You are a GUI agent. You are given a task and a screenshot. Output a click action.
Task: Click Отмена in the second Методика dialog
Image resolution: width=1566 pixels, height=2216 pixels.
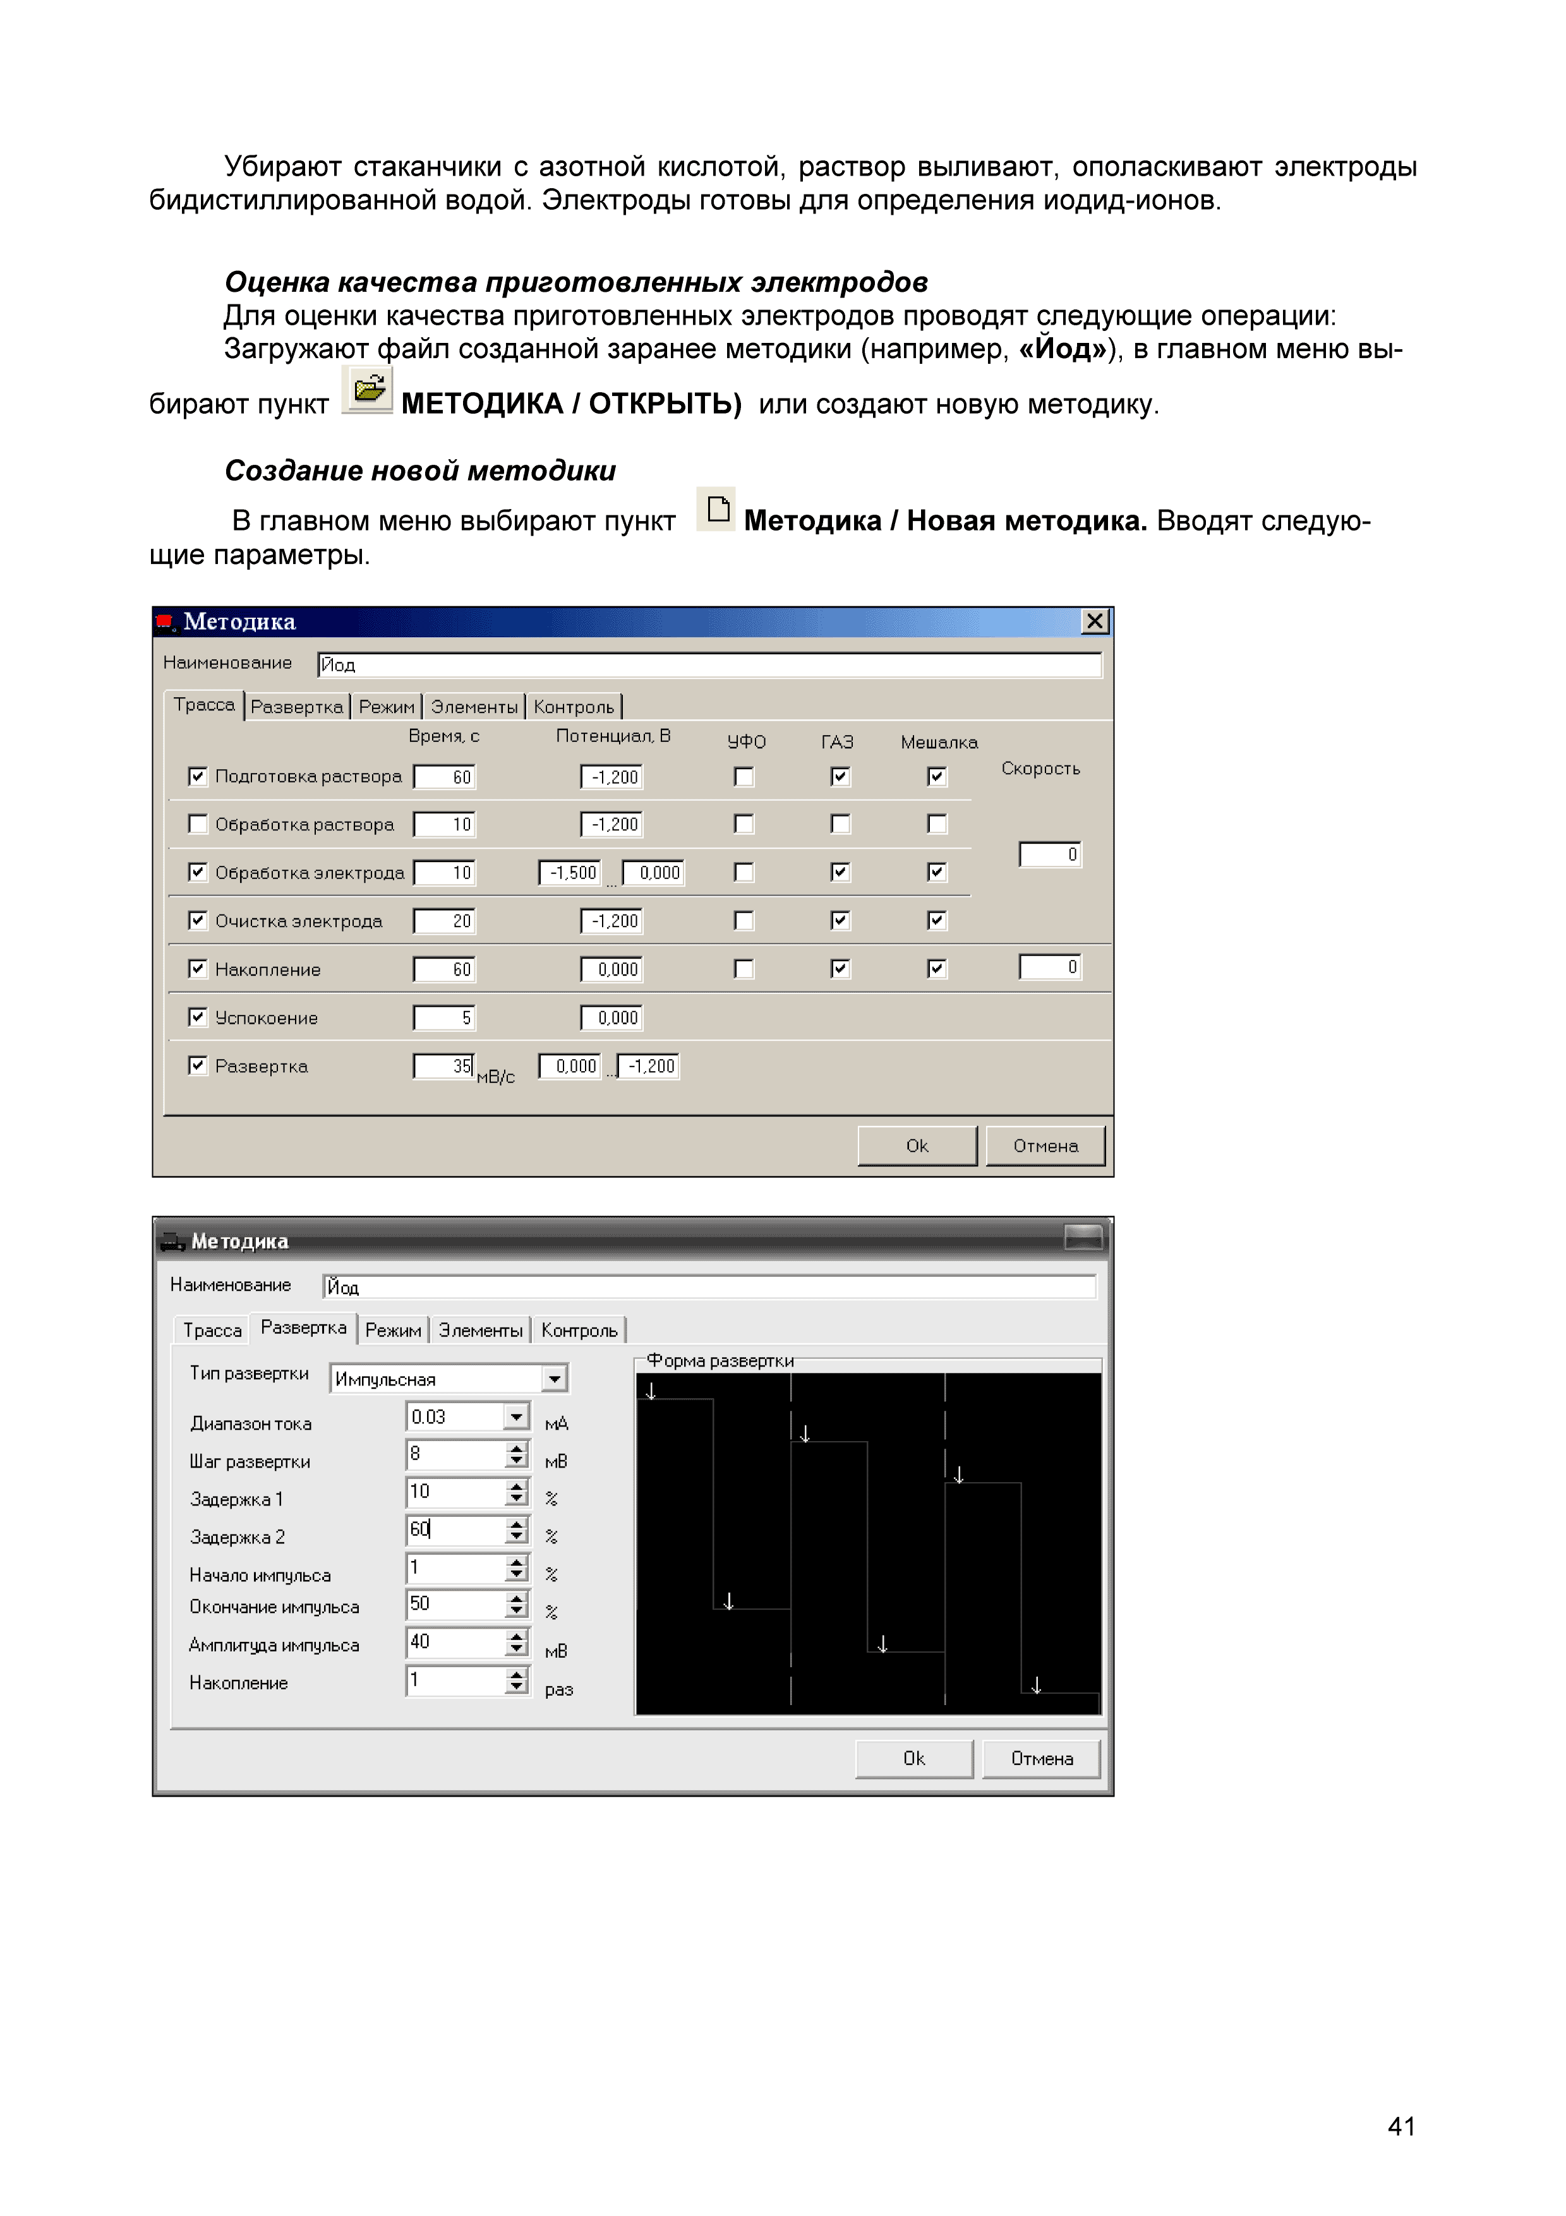point(1042,1759)
